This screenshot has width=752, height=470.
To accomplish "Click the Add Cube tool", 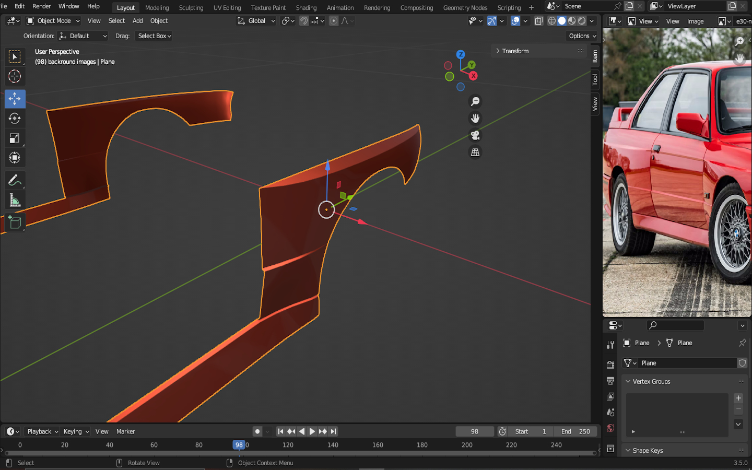I will (15, 222).
